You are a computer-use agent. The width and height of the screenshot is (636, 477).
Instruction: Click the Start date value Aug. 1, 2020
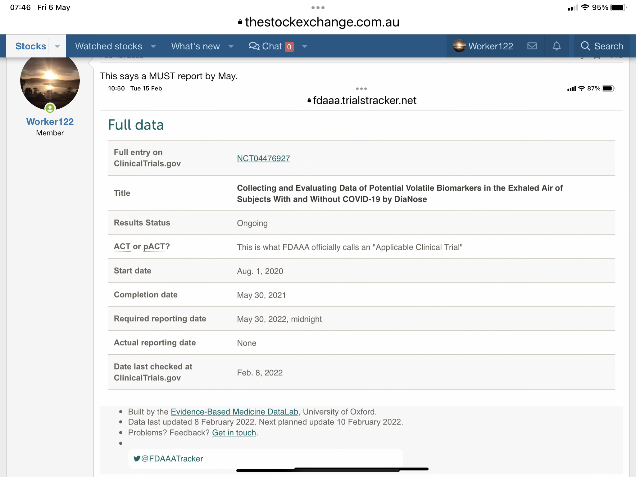(x=260, y=271)
